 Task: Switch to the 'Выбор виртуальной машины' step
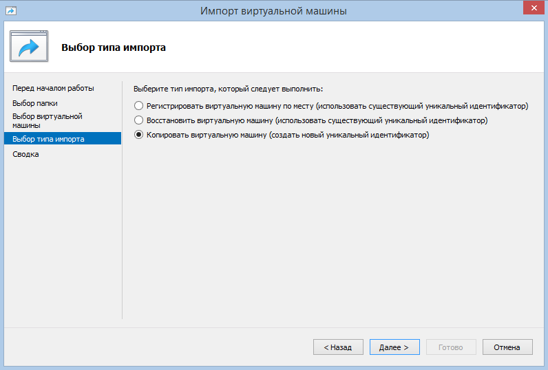coord(48,121)
